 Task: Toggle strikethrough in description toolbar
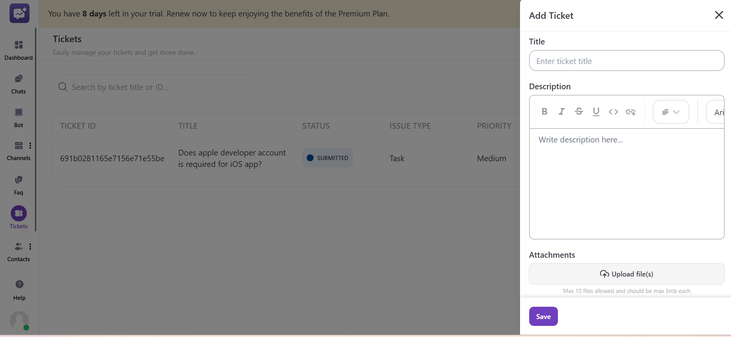click(x=579, y=111)
